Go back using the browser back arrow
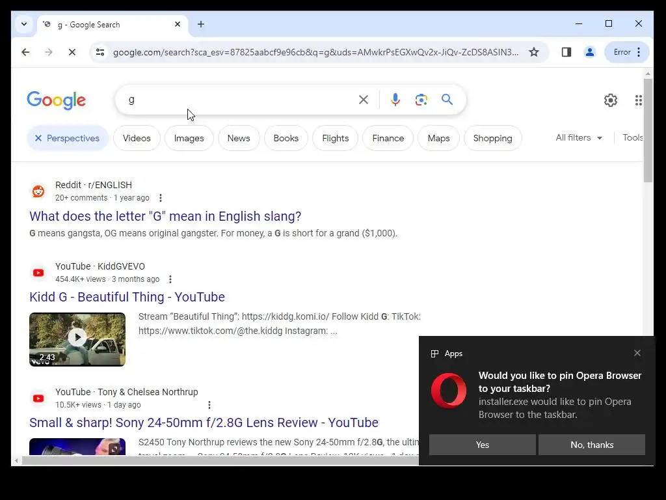Image resolution: width=666 pixels, height=500 pixels. (x=25, y=52)
